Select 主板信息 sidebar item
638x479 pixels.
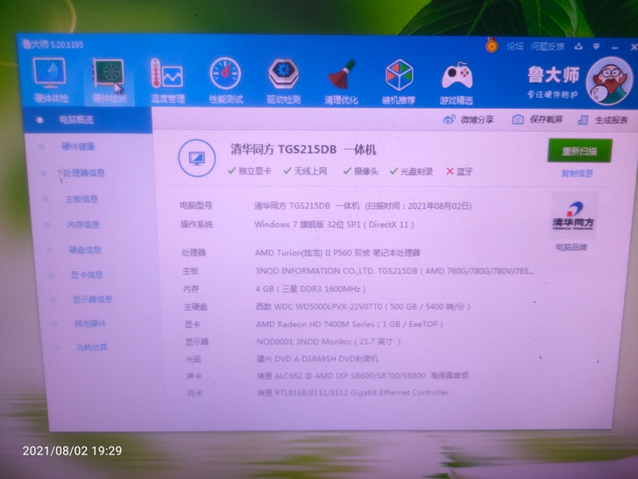(82, 199)
